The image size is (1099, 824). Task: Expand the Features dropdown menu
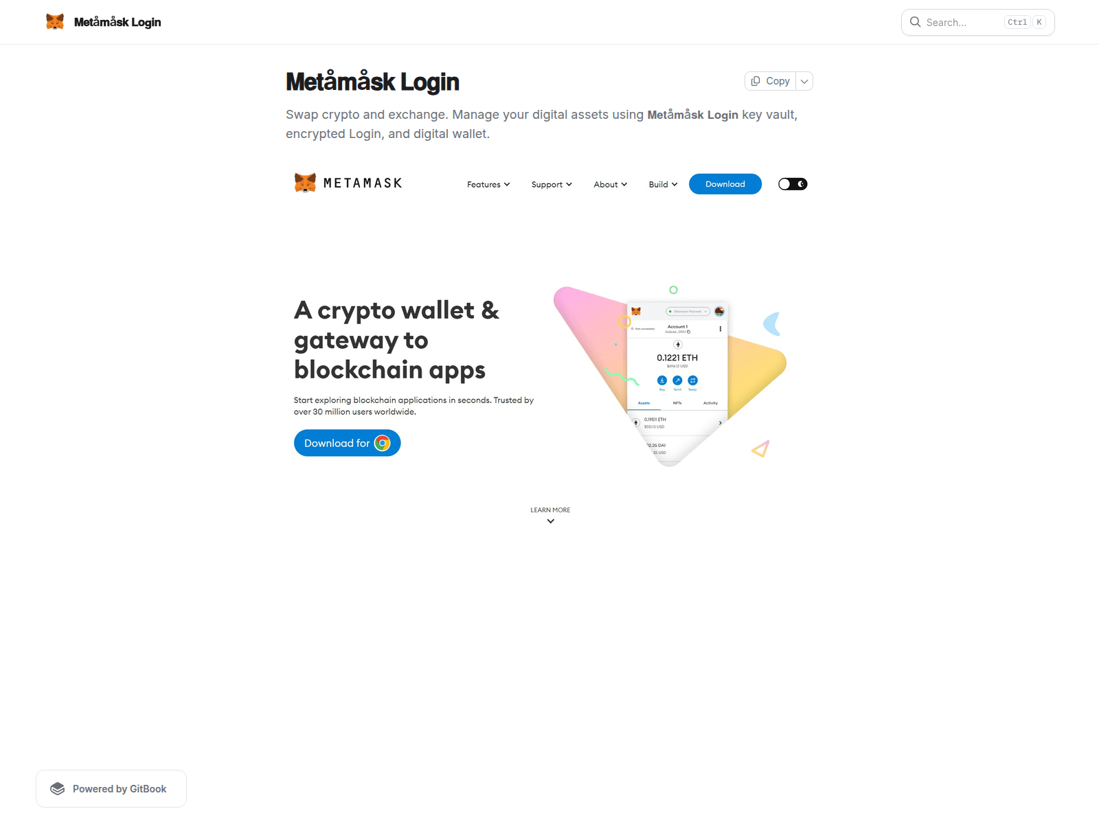(488, 184)
